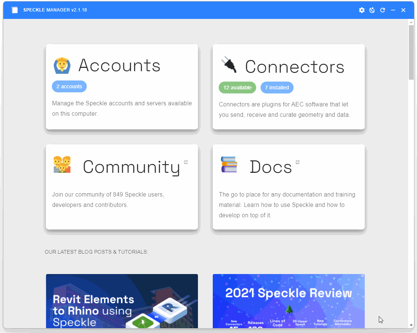Click external link icon next to Community
The width and height of the screenshot is (417, 333).
point(186,162)
